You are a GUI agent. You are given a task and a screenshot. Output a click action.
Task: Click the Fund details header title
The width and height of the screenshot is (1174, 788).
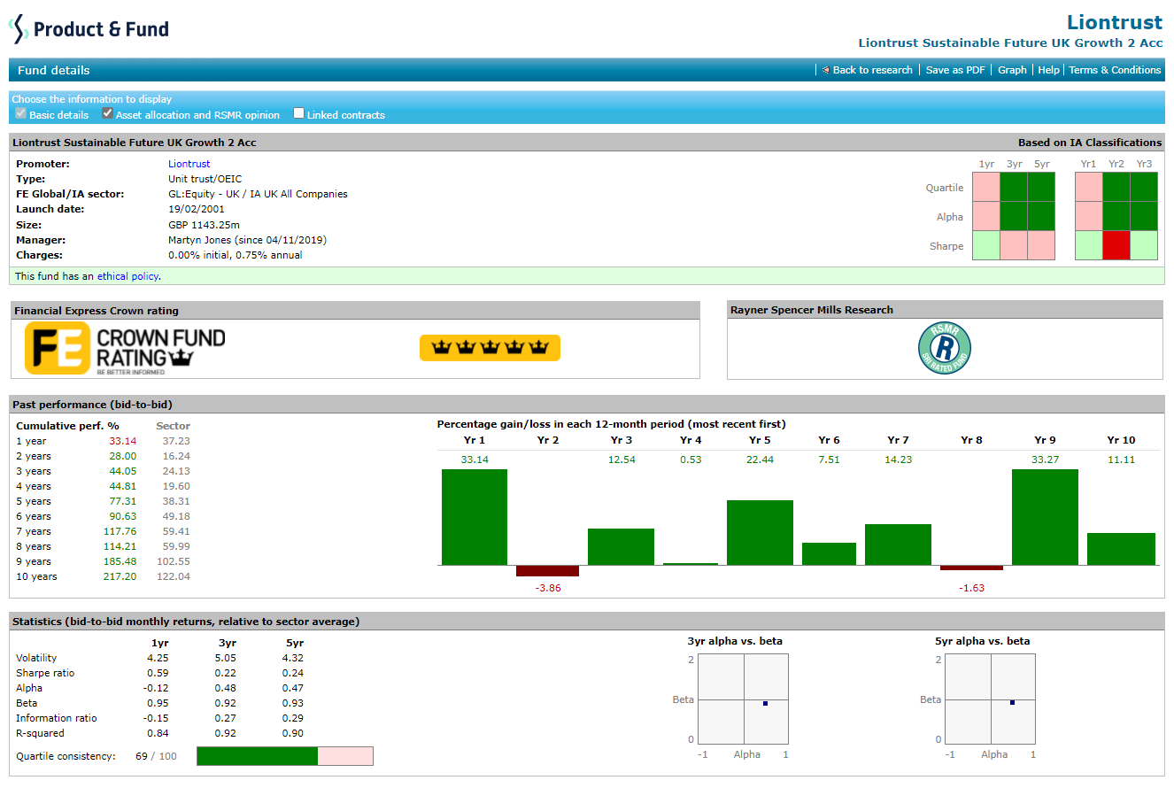click(53, 70)
